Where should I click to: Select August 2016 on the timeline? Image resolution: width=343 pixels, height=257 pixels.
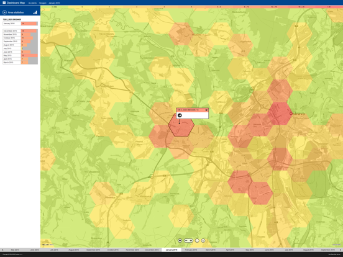tap(308, 250)
